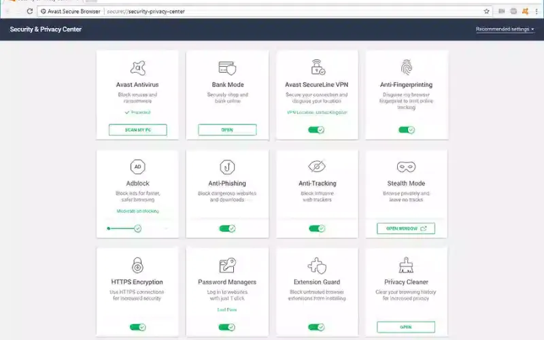The image size is (544, 340).
Task: Click the Avast SecureLine VPN heading
Action: click(316, 84)
